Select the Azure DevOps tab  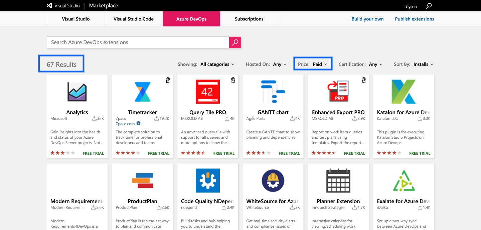(x=191, y=19)
